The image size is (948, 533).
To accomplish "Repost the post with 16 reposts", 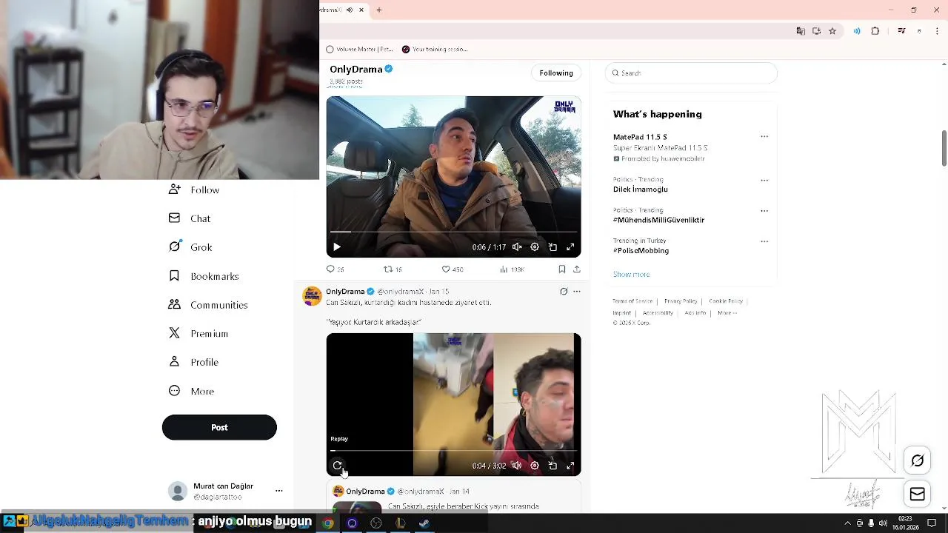I will point(393,269).
